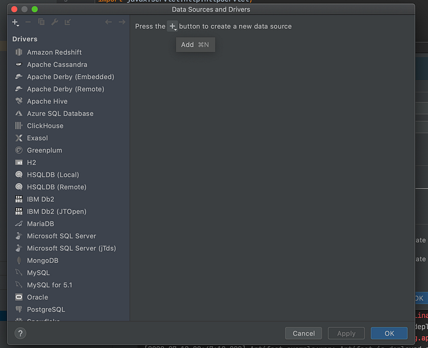Click the Apache Cassandra eye icon
Image resolution: width=428 pixels, height=348 pixels.
pyautogui.click(x=19, y=64)
